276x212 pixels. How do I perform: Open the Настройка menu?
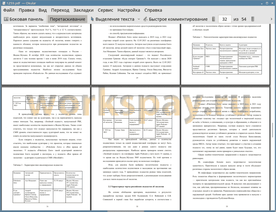coord(129,10)
